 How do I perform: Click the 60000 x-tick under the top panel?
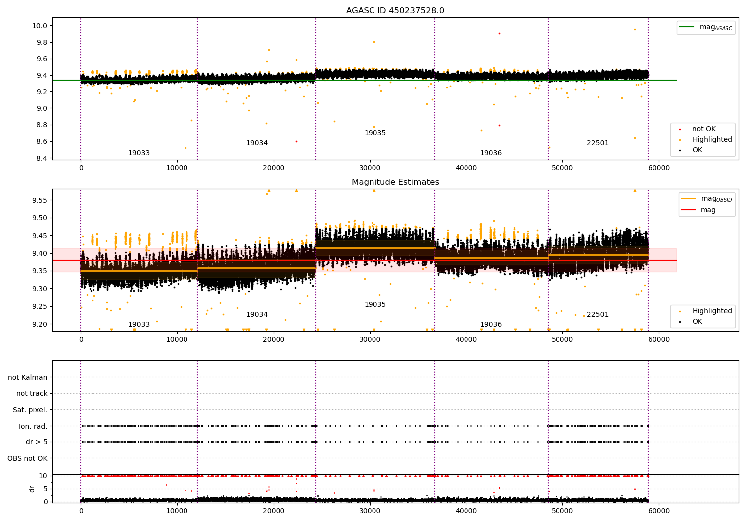click(659, 168)
